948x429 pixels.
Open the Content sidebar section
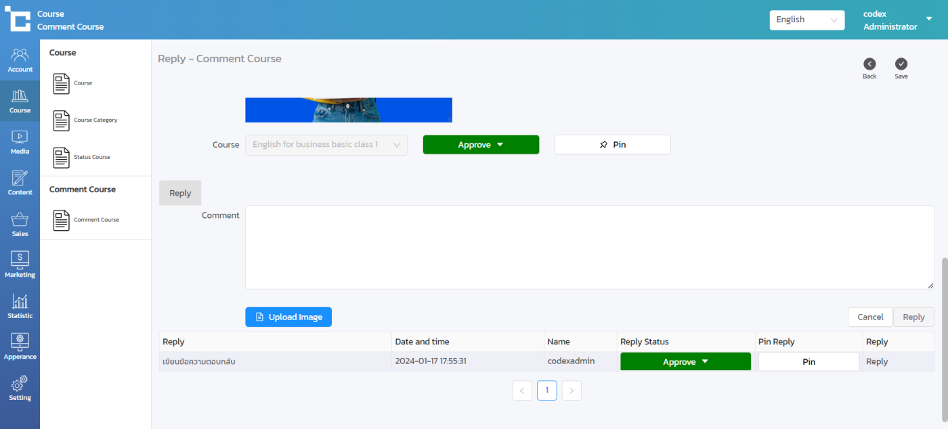pos(20,183)
